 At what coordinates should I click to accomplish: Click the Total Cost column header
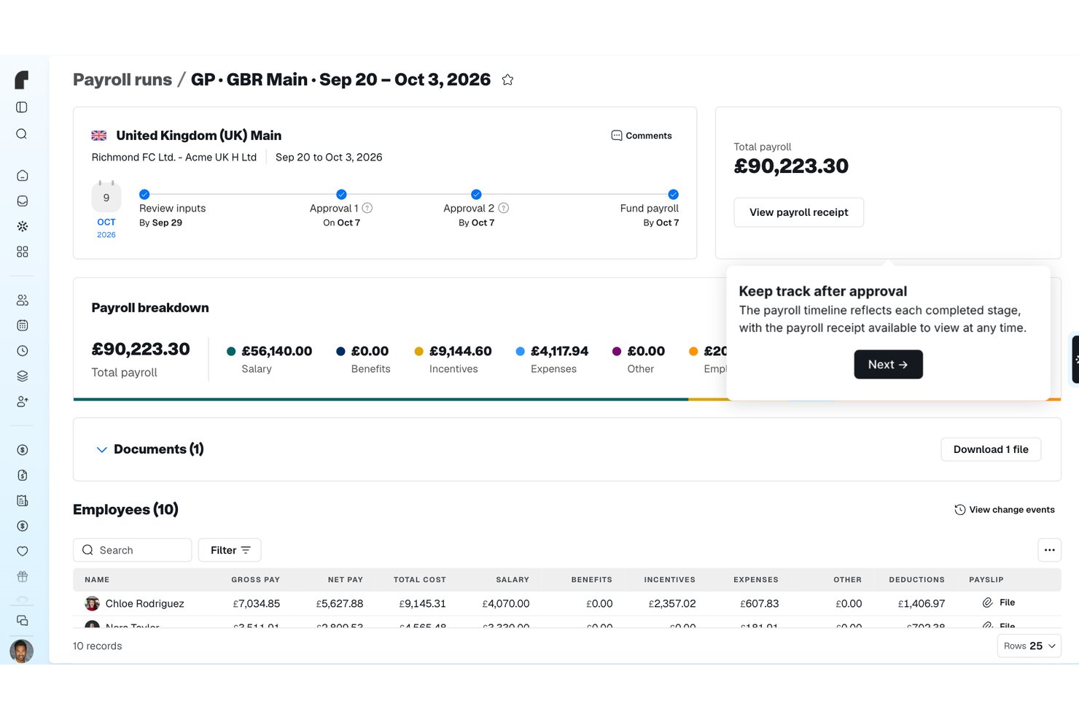420,580
